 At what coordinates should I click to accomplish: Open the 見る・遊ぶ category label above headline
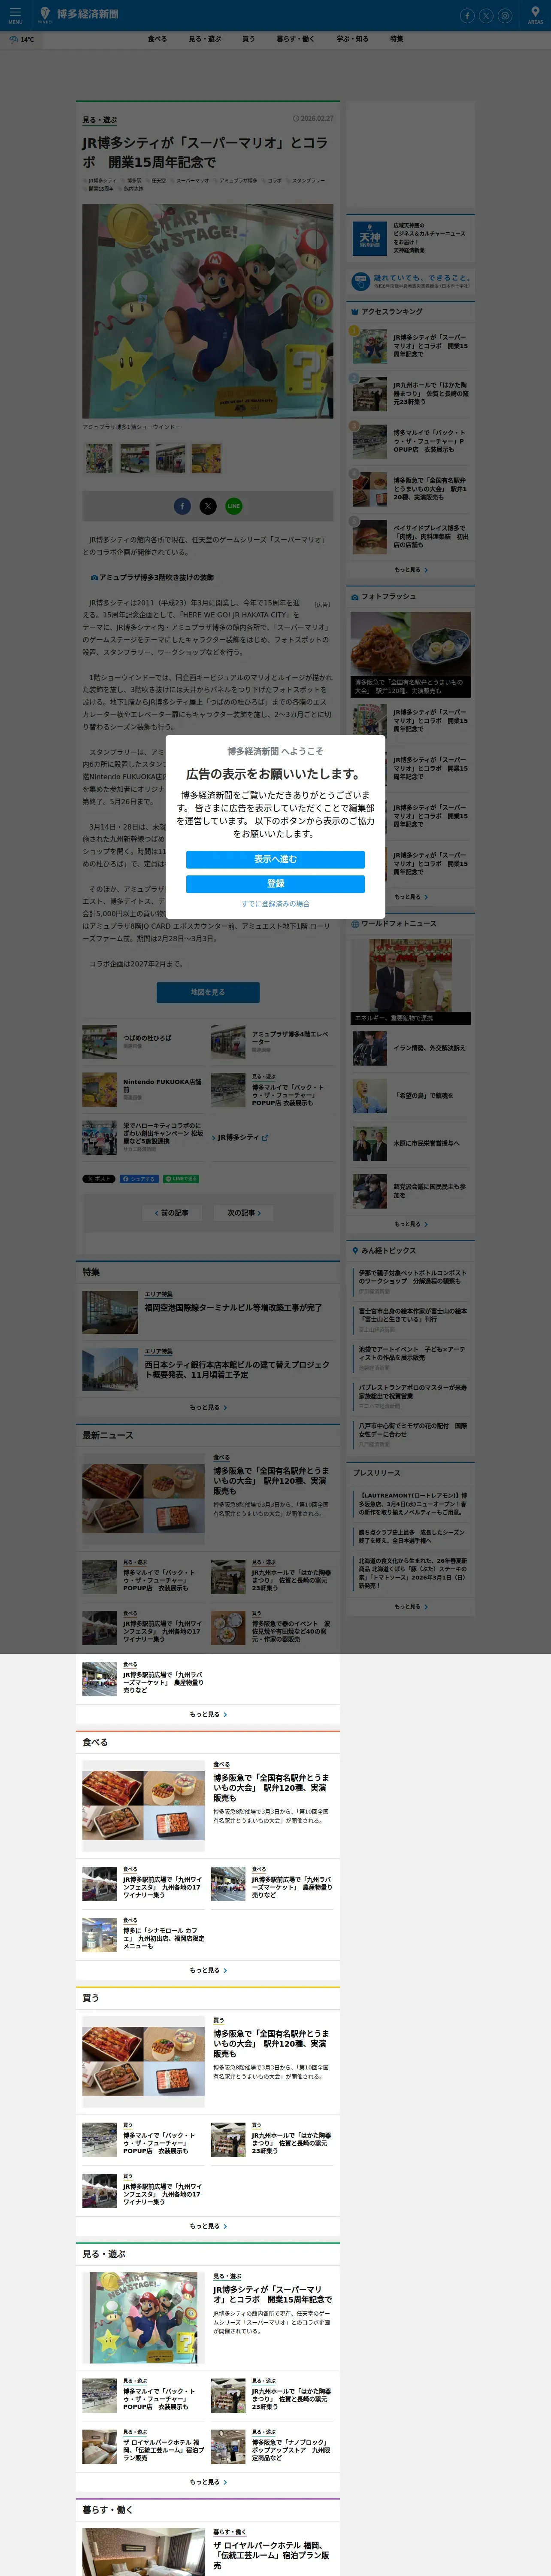100,120
